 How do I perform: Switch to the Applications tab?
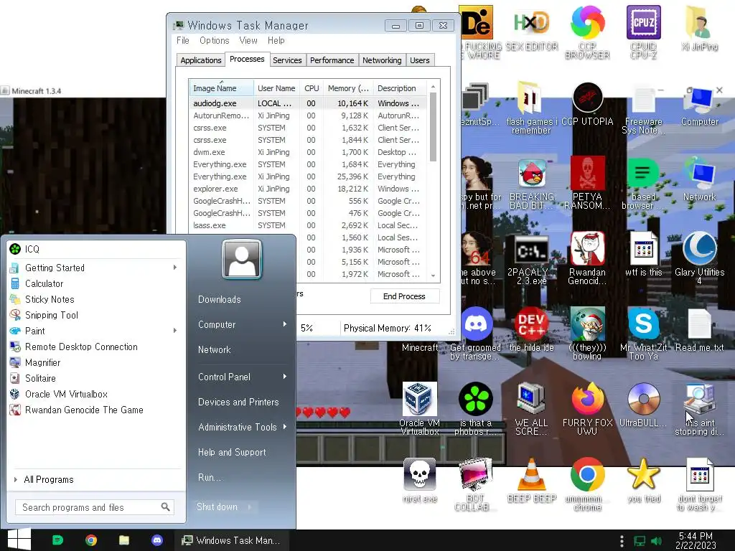[x=201, y=60]
